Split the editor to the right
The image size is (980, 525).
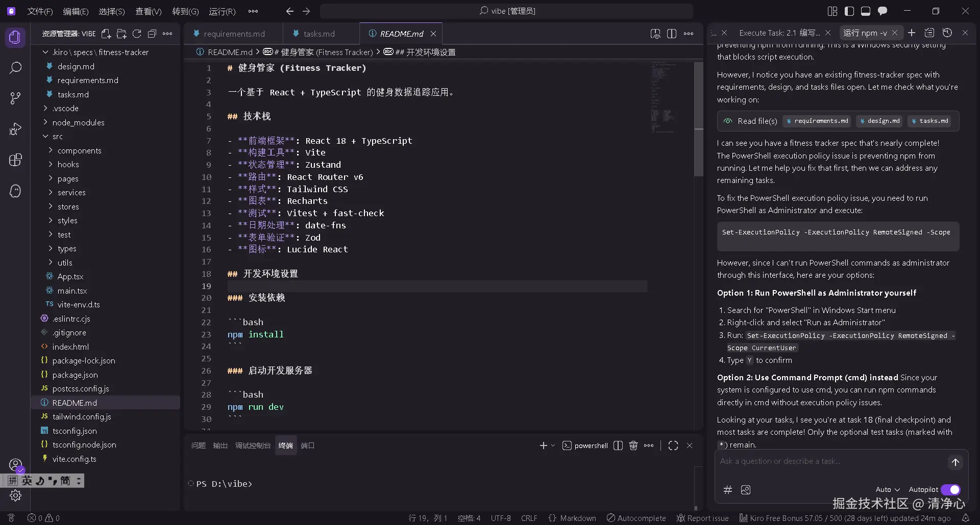click(x=672, y=34)
